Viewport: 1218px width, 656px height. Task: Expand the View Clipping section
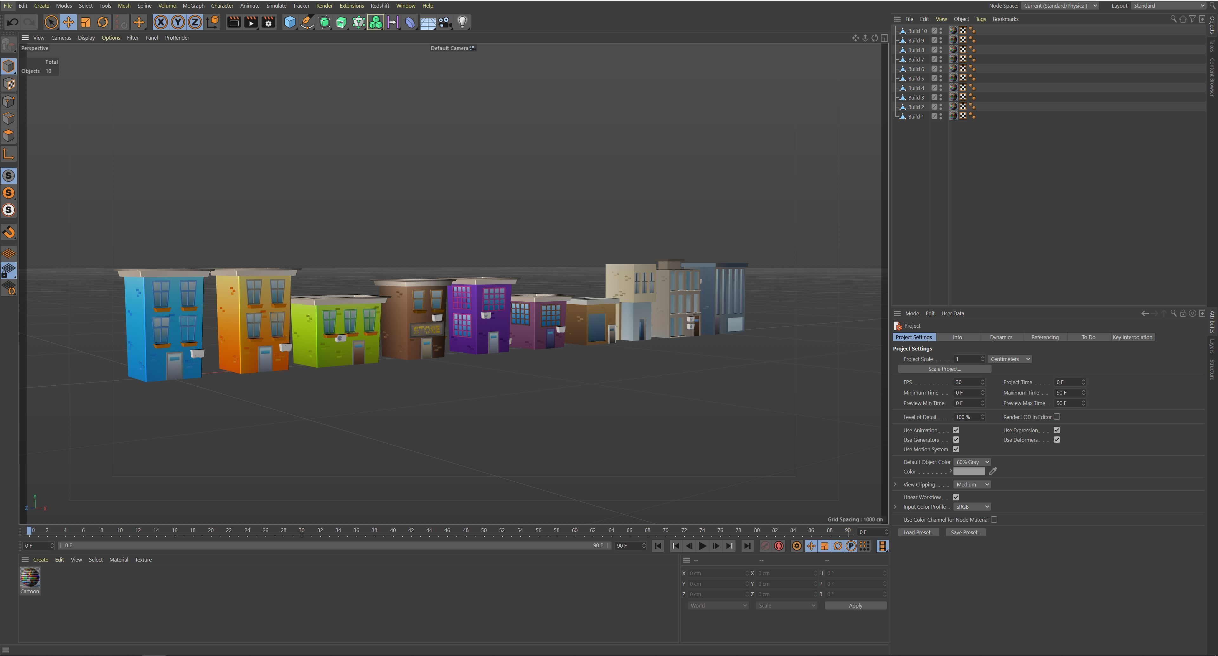pos(895,485)
